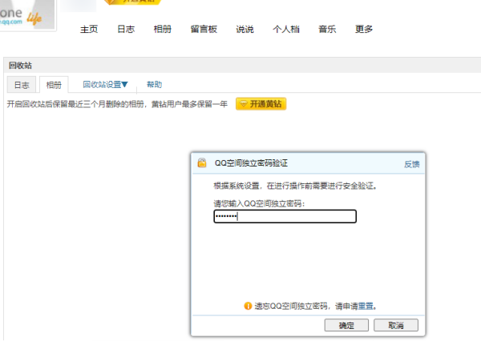The image size is (481, 341).
Task: Open the 反馈 link in the dialog
Action: (x=412, y=164)
